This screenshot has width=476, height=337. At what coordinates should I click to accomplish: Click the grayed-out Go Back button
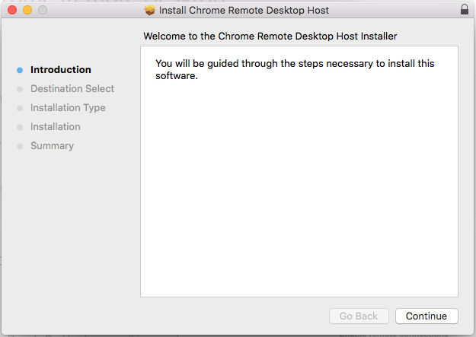(359, 316)
